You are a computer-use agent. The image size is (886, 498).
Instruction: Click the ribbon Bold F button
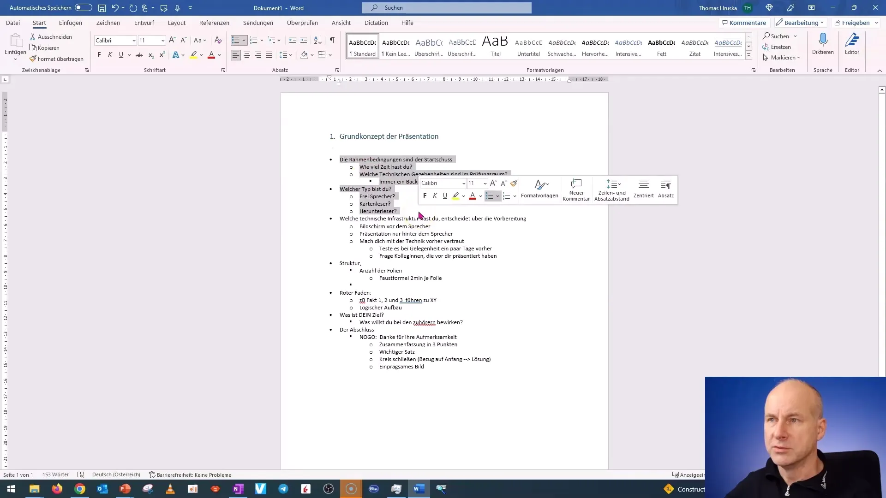(99, 55)
